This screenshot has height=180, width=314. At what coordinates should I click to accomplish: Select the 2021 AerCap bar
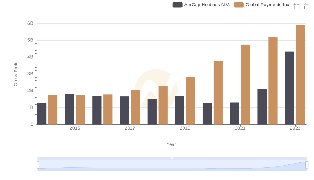point(234,113)
